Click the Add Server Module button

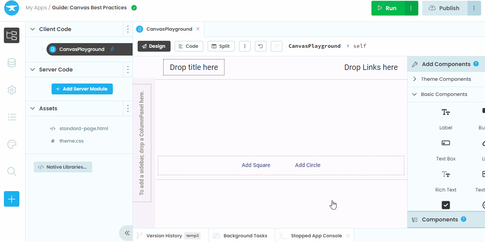pyautogui.click(x=82, y=89)
